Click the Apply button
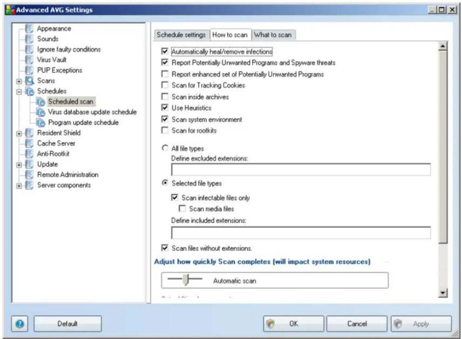This screenshot has height=339, width=462. tap(421, 324)
